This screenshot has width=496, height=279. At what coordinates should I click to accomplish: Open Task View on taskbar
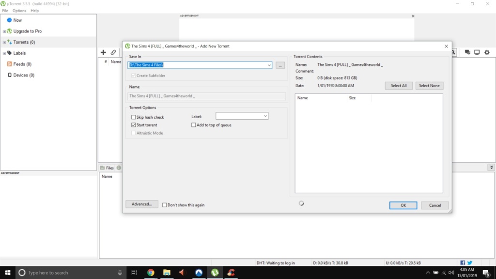click(134, 272)
